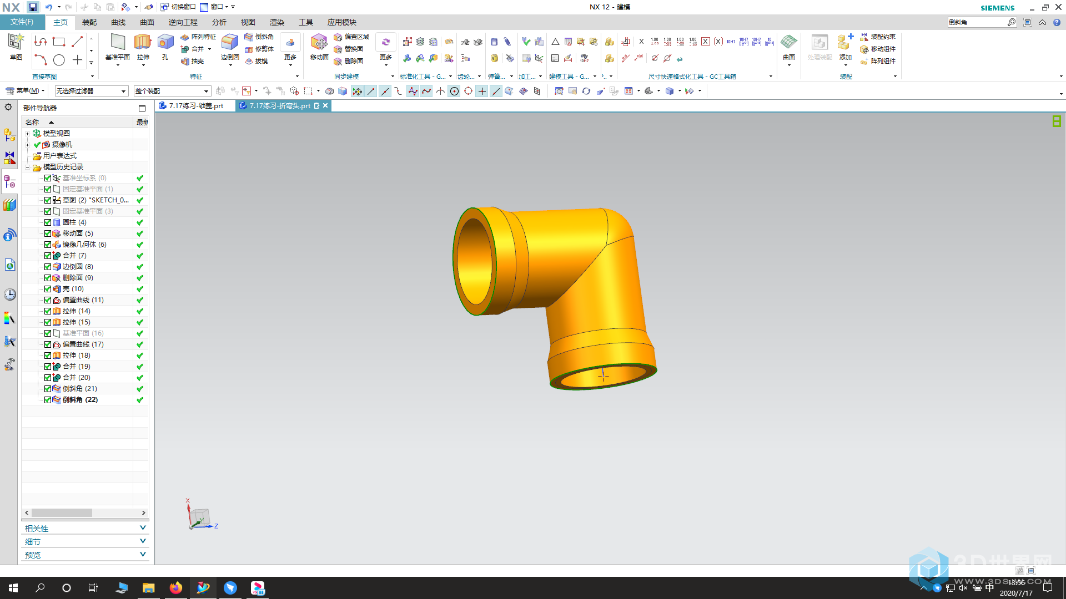Click the Pattern Feature (阵列特征) tool
This screenshot has width=1066, height=599.
click(198, 37)
